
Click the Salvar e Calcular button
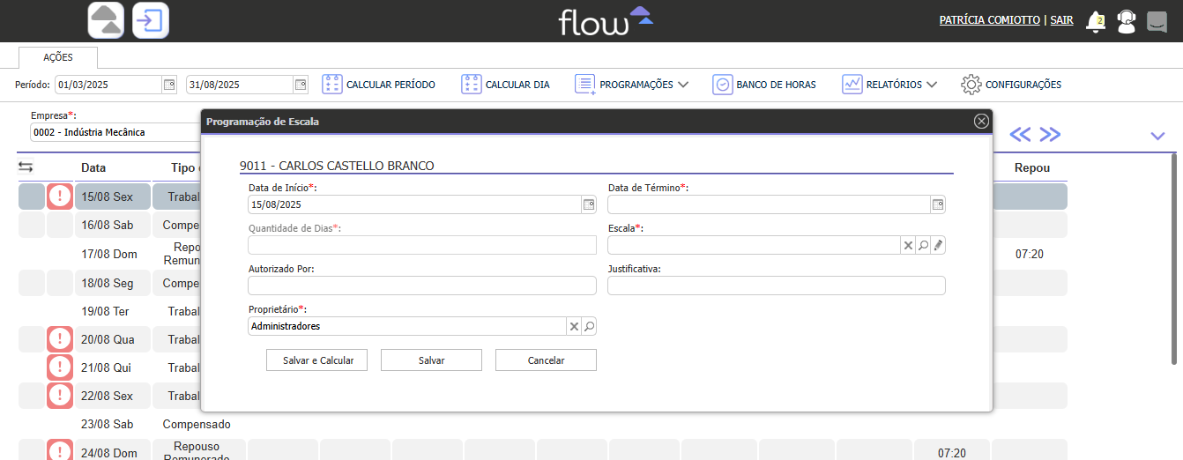(x=317, y=360)
